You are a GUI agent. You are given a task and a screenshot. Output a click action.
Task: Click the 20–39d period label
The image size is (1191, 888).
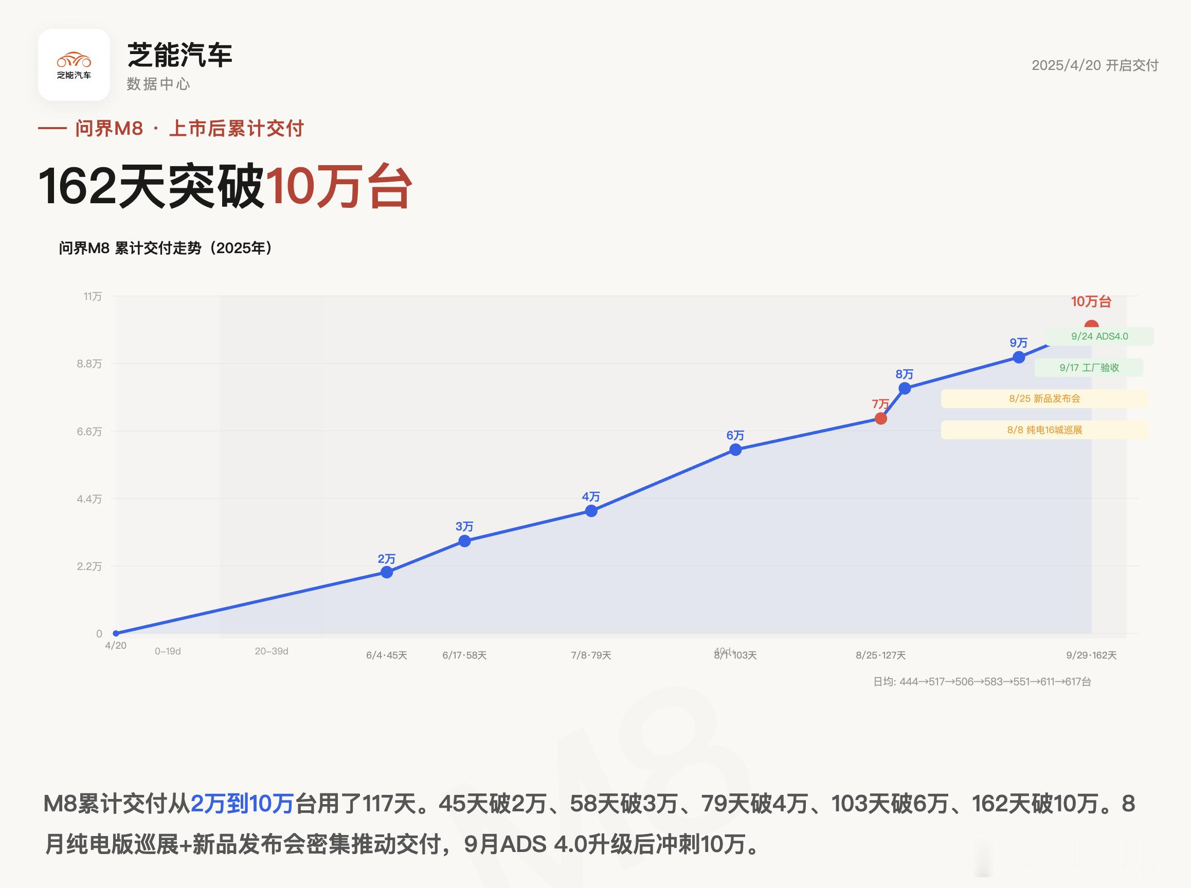coord(272,651)
